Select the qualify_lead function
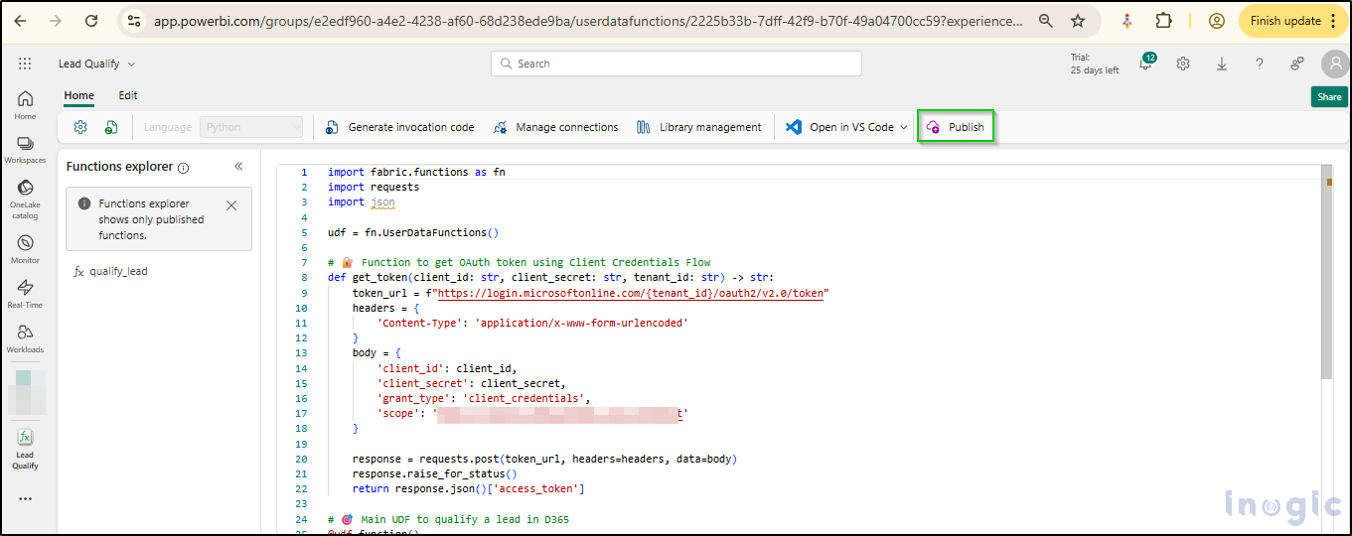 tap(110, 271)
